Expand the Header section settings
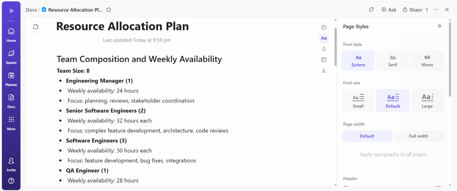This screenshot has height=191, width=457. (350, 178)
